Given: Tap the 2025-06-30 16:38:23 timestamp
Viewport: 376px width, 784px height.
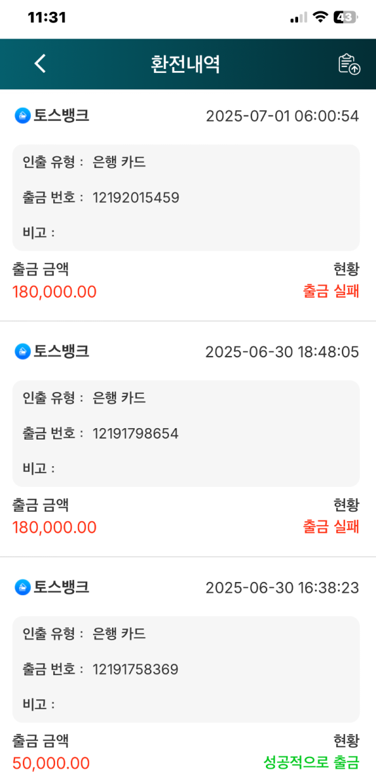Looking at the screenshot, I should point(282,588).
